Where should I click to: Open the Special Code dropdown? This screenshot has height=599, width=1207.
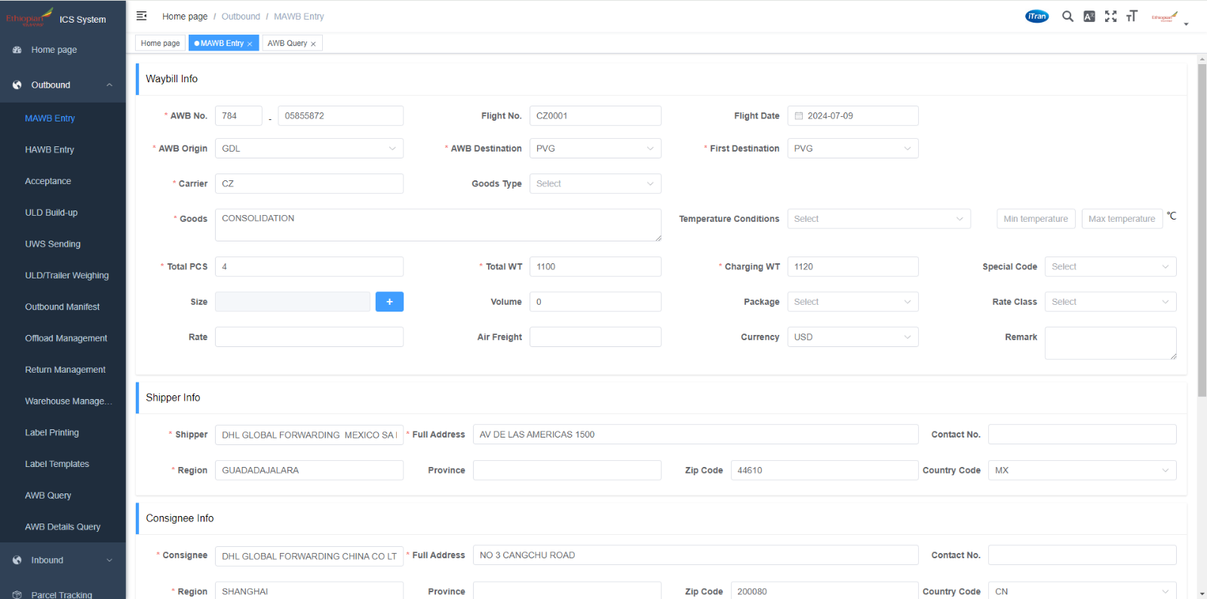click(1110, 267)
